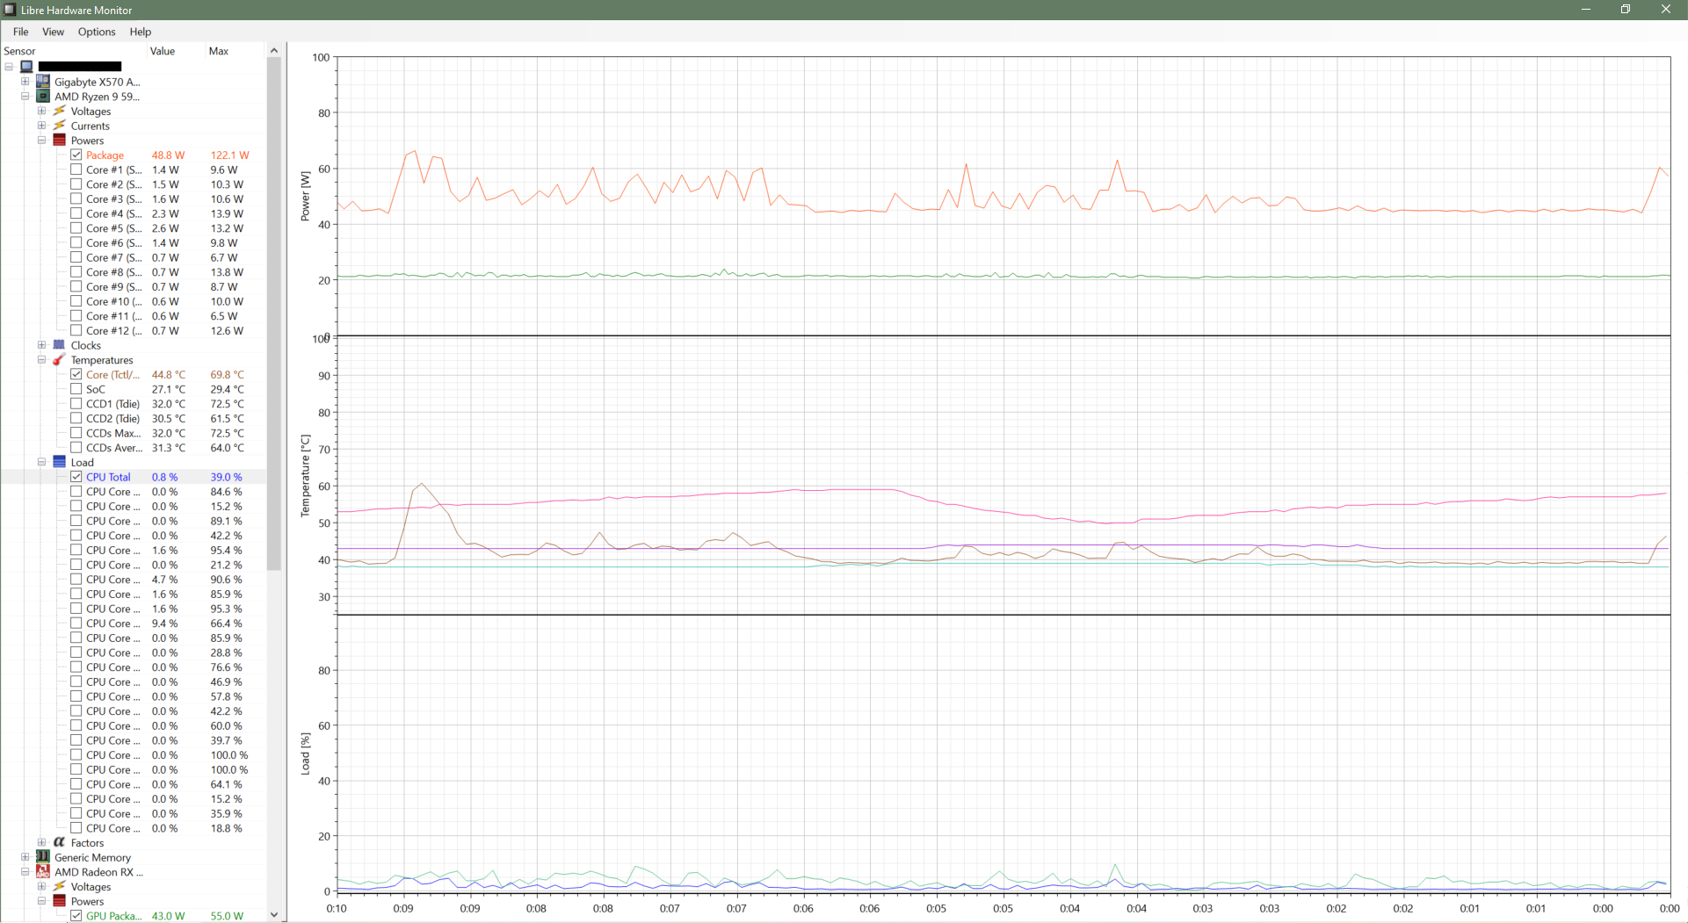
Task: Collapse the AMD Ryzen 9 node
Action: [25, 97]
